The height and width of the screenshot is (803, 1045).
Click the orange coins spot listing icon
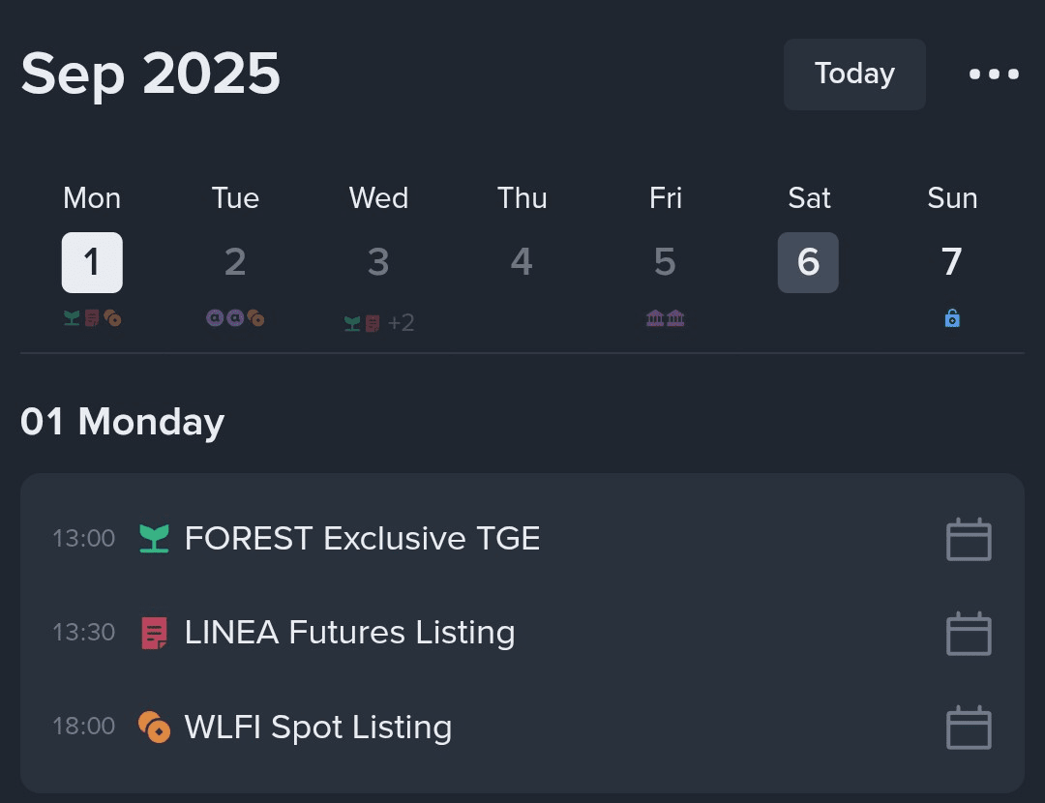(154, 727)
